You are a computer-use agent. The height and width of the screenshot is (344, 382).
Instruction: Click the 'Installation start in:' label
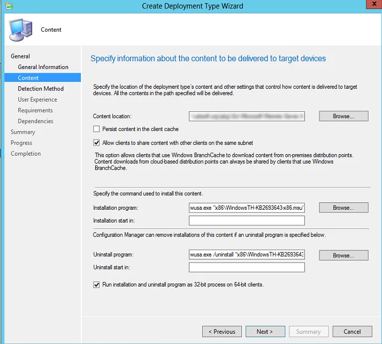(114, 220)
